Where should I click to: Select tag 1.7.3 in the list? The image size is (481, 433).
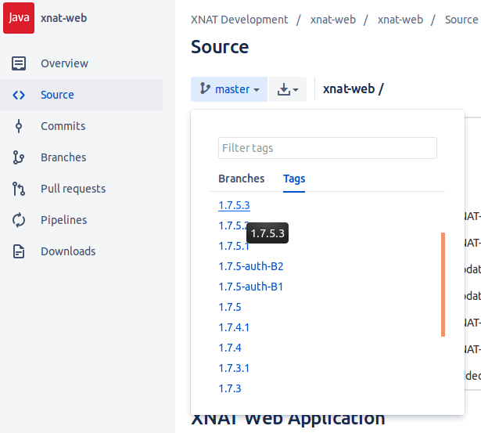pyautogui.click(x=230, y=388)
